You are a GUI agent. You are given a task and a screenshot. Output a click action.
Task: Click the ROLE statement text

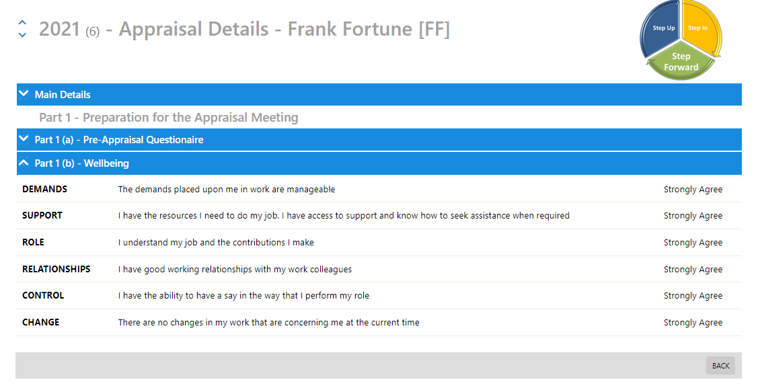(x=216, y=242)
